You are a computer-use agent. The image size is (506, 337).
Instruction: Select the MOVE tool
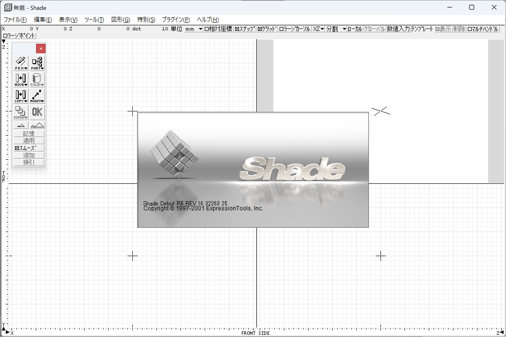click(21, 79)
